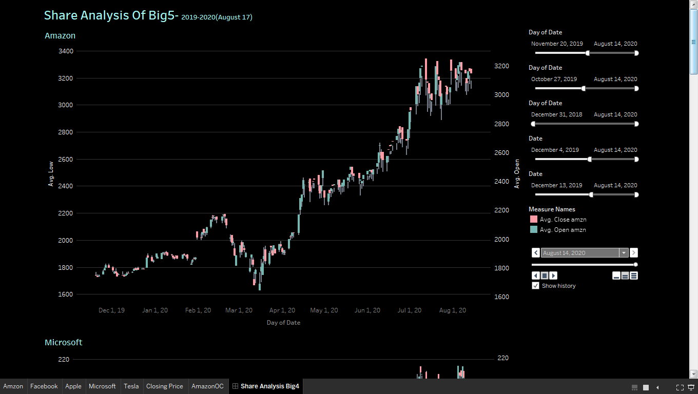The image size is (698, 394).
Task: Click the October 27, 2019 start slider handle
Action: coord(584,88)
